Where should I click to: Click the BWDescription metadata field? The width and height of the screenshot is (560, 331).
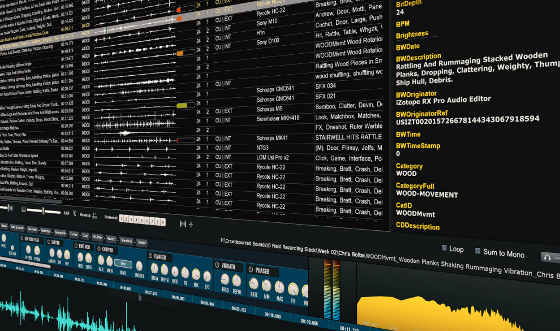(419, 57)
